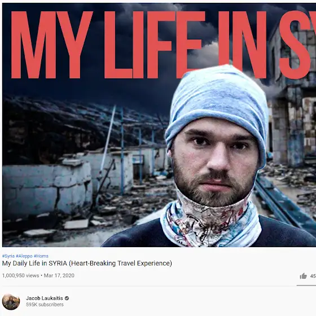Viewport: 316px width, 316px height.
Task: Open the Jacob Laukaitis channel avatar
Action: coord(11,301)
